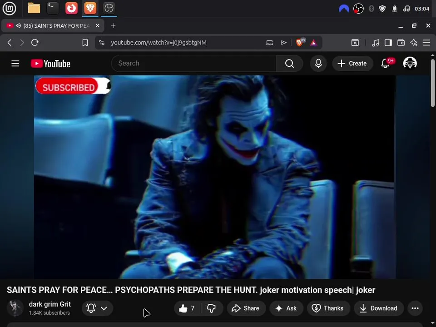Click the SAINTS PRAY FOR PEACE video title
Image resolution: width=436 pixels, height=327 pixels.
tap(191, 290)
